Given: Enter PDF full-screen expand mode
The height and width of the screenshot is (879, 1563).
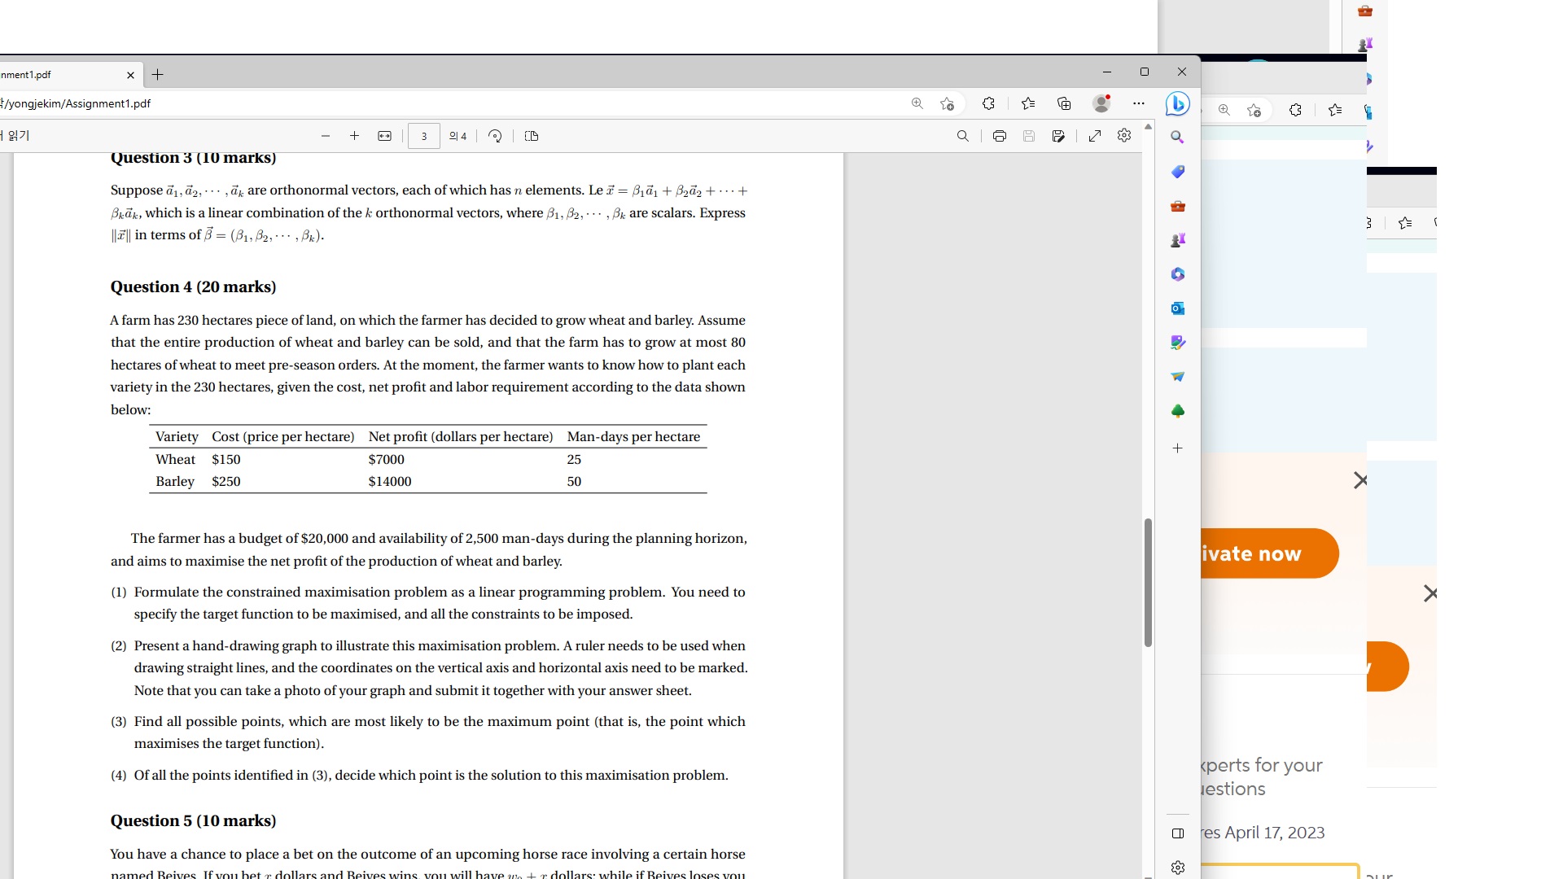Looking at the screenshot, I should pos(1095,136).
